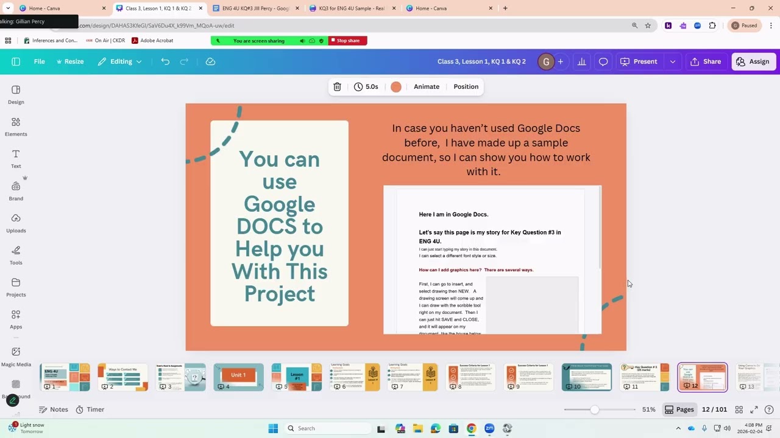Adjust the zoom slider handle

(594, 409)
